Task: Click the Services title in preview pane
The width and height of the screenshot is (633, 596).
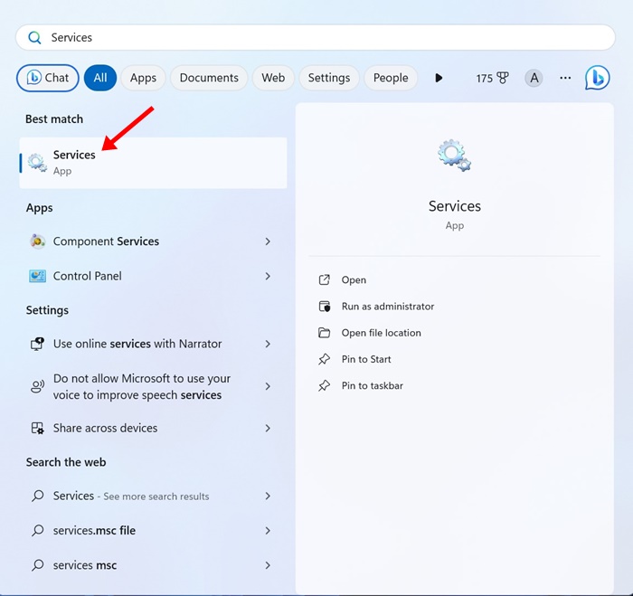Action: coord(455,206)
